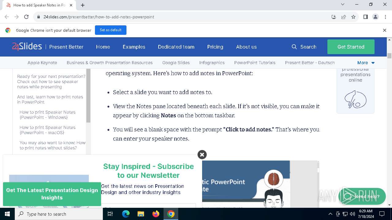Viewport: 392px width, 220px height.
Task: Open the Chrome three-dot menu
Action: click(x=385, y=17)
